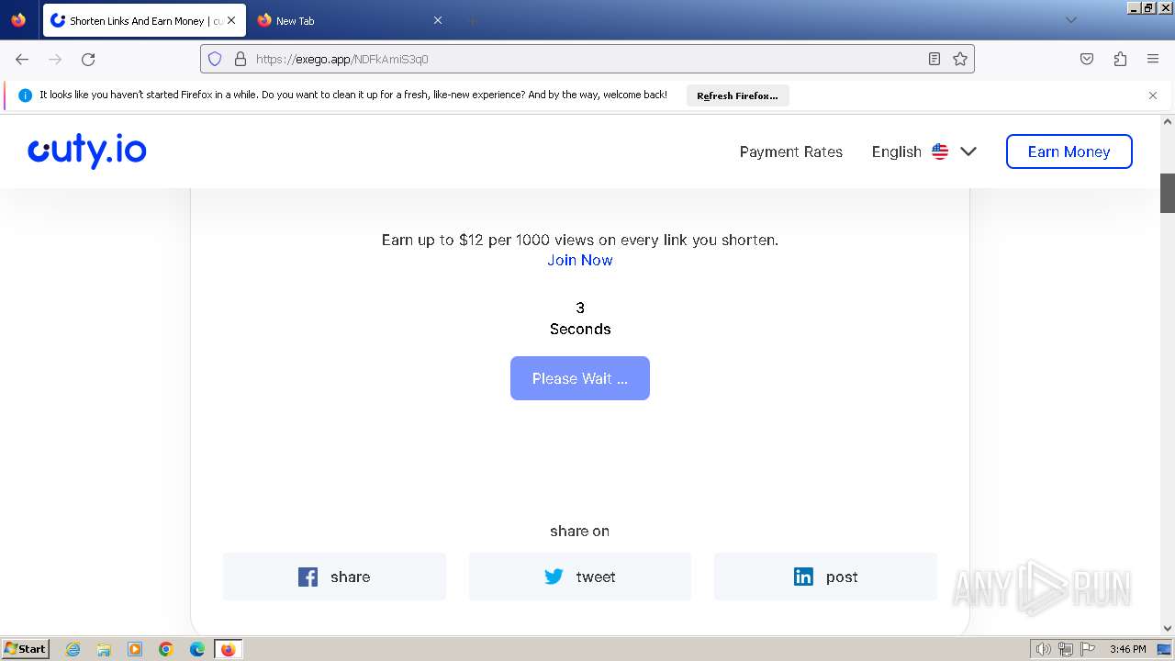Click the address bar URL field

click(587, 59)
